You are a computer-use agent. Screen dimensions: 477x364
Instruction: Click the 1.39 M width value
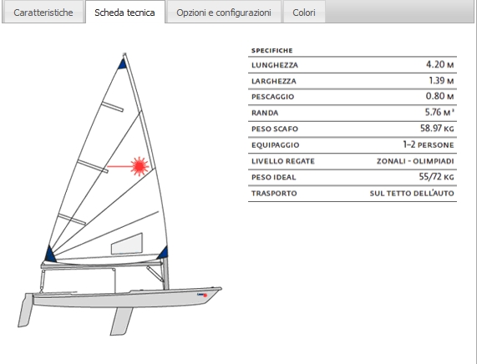point(441,81)
